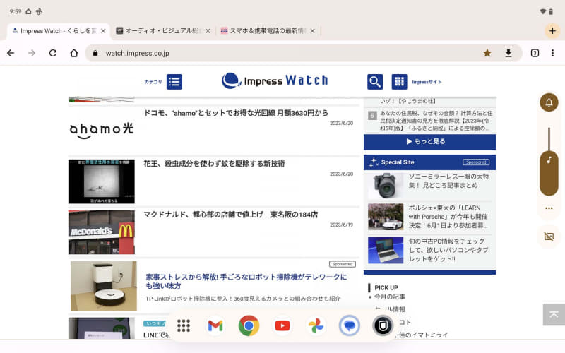Close the Impress Watch tab
565x353 pixels.
click(103, 31)
